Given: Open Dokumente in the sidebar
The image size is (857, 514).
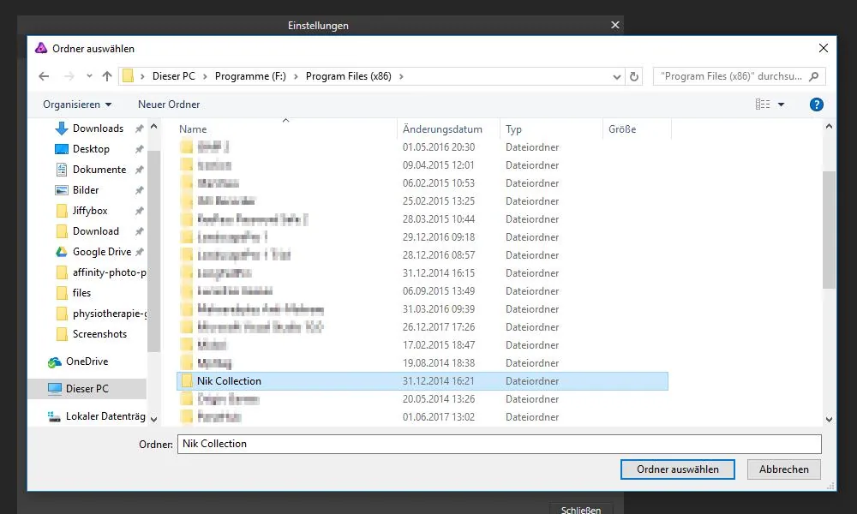Looking at the screenshot, I should [99, 170].
